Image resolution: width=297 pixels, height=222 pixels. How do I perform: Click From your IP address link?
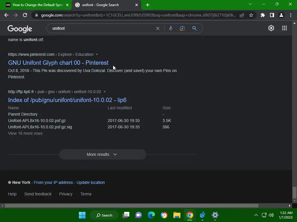(53, 183)
